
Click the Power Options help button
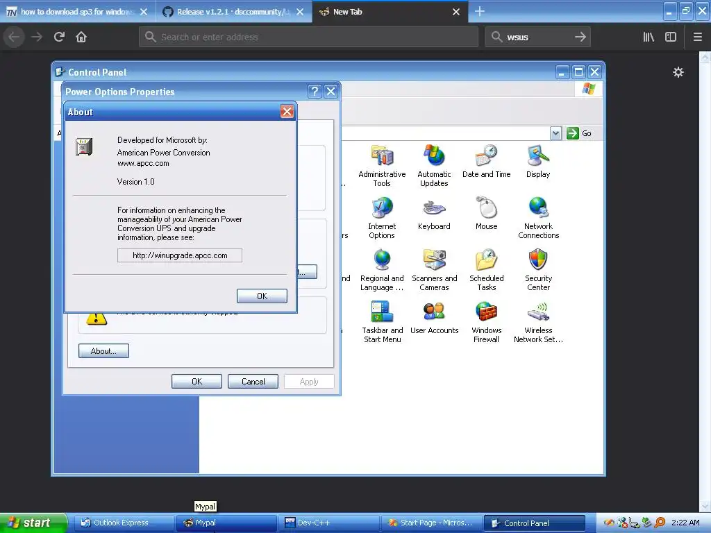pyautogui.click(x=315, y=91)
